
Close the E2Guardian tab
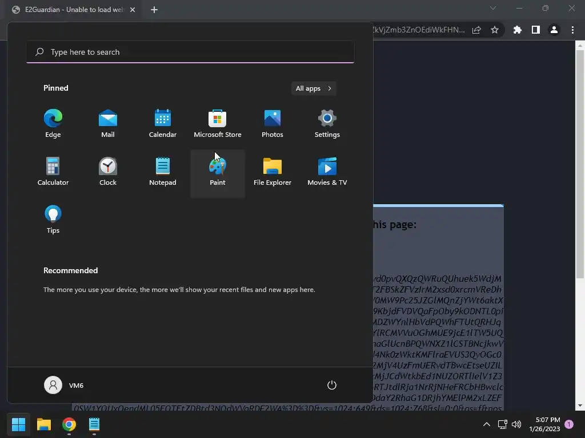[x=133, y=10]
